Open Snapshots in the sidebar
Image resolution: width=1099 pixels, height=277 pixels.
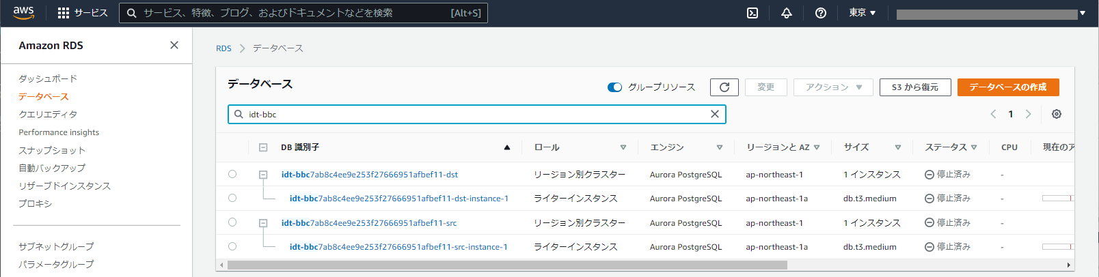click(x=52, y=150)
